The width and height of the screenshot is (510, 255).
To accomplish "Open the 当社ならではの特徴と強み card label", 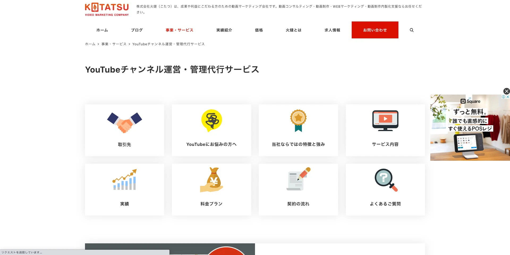I will 298,144.
